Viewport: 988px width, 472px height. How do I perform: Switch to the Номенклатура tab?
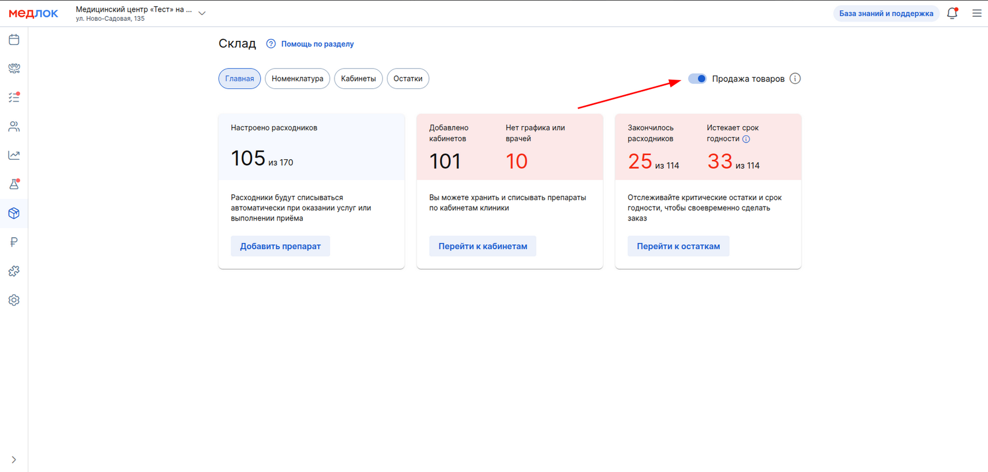coord(298,78)
